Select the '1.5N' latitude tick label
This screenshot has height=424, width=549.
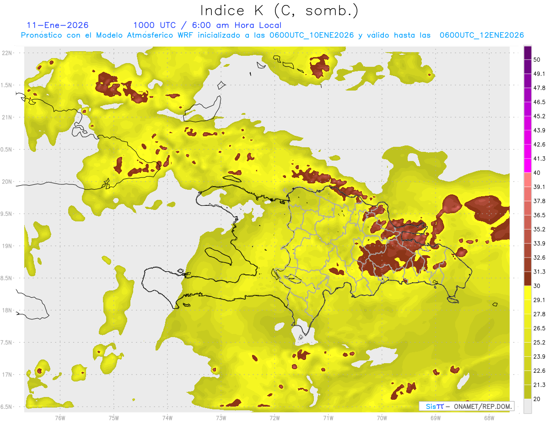coord(6,85)
